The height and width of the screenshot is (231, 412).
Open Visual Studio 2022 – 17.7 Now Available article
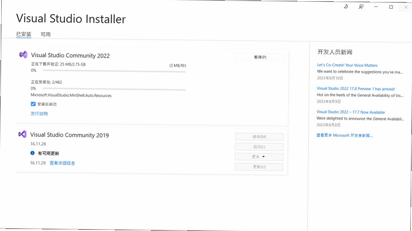pos(351,112)
